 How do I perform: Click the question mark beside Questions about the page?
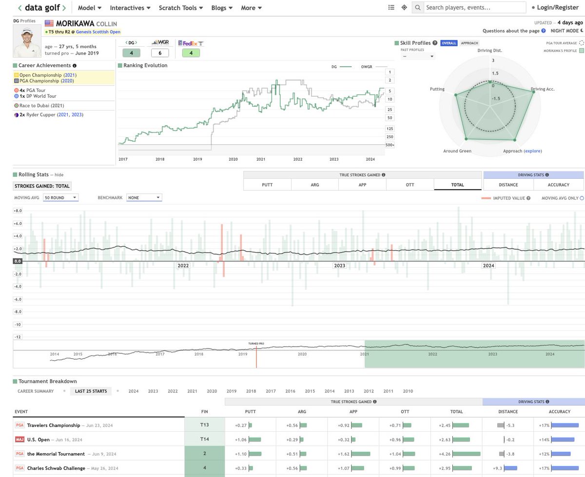[544, 31]
